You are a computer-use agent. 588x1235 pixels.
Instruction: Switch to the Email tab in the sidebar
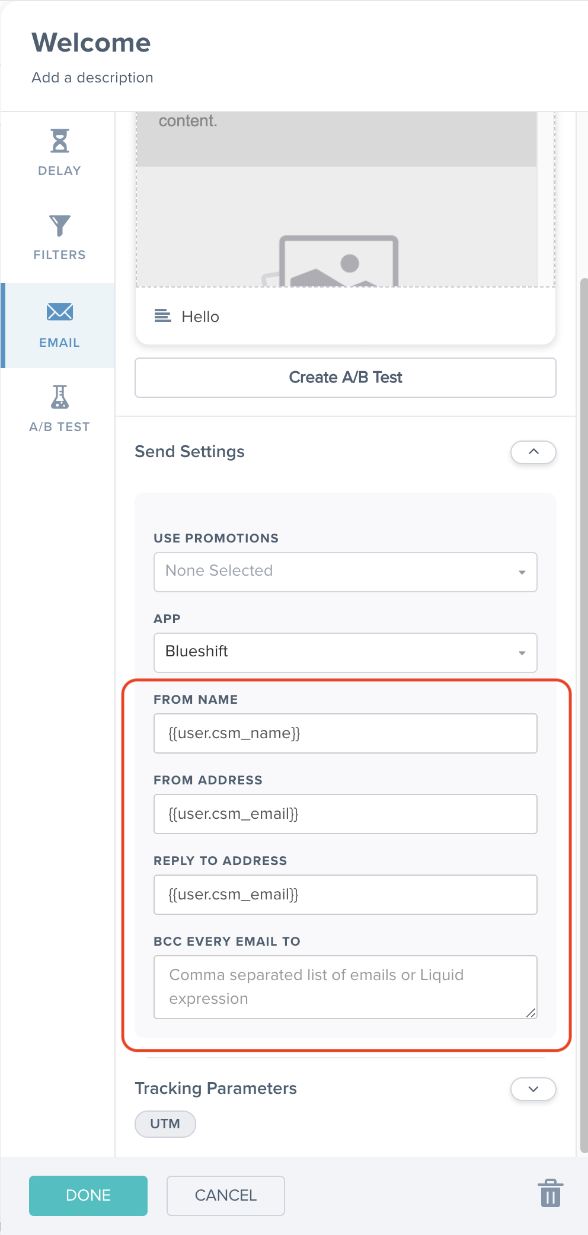coord(59,324)
